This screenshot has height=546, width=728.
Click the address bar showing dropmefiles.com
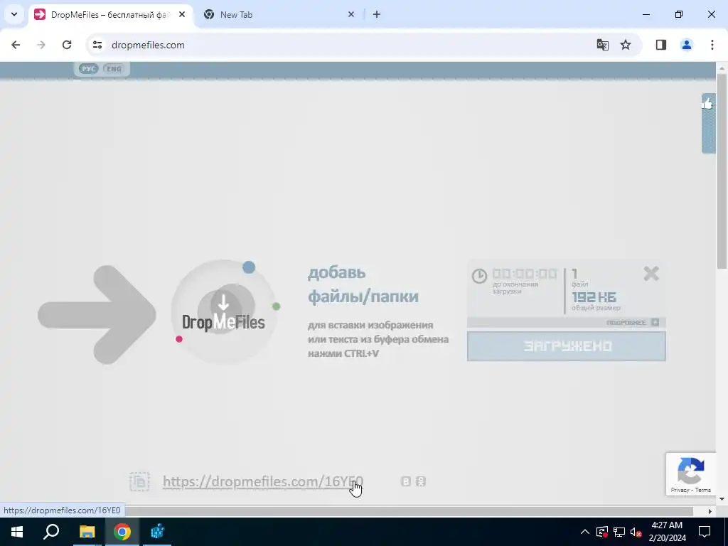pos(343,45)
